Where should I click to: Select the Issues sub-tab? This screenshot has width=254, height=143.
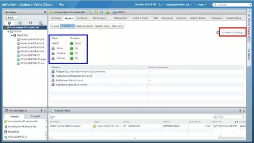pyautogui.click(x=55, y=26)
